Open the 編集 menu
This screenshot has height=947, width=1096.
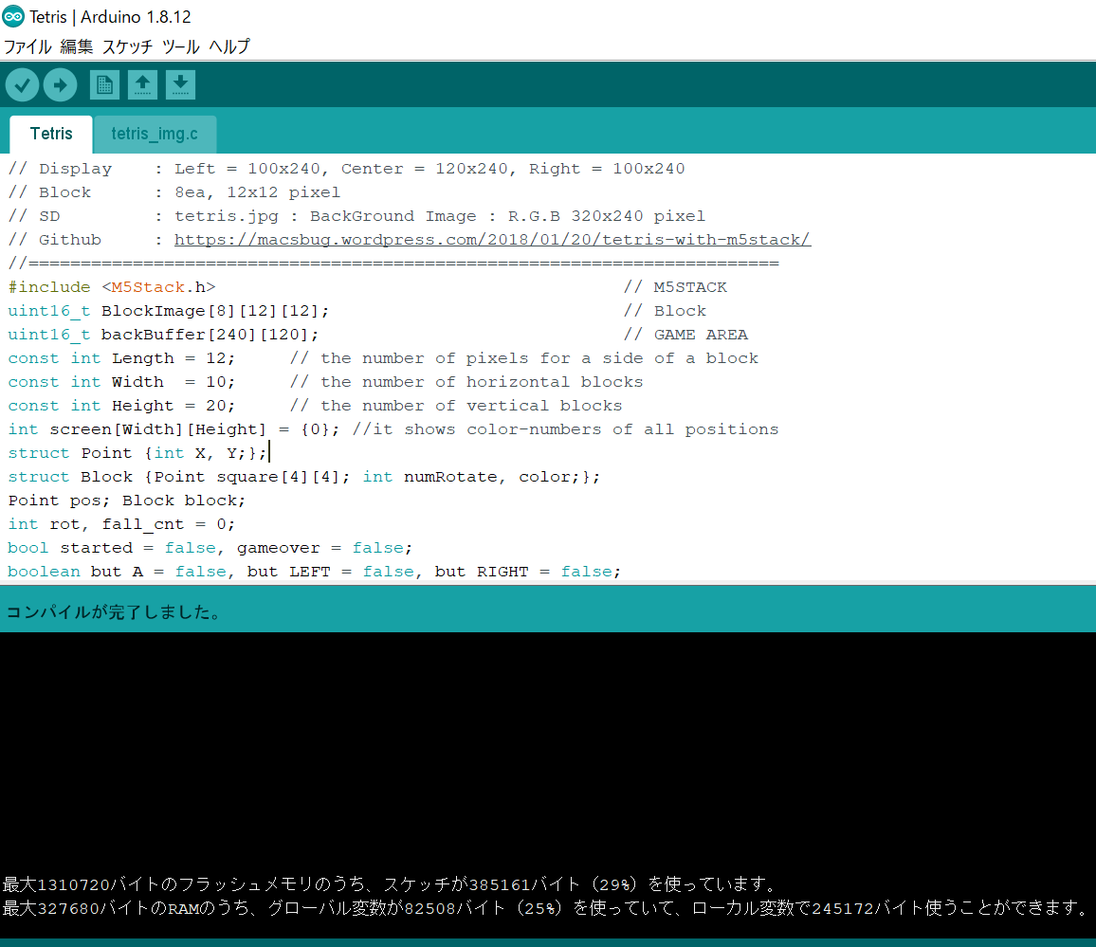pos(76,46)
